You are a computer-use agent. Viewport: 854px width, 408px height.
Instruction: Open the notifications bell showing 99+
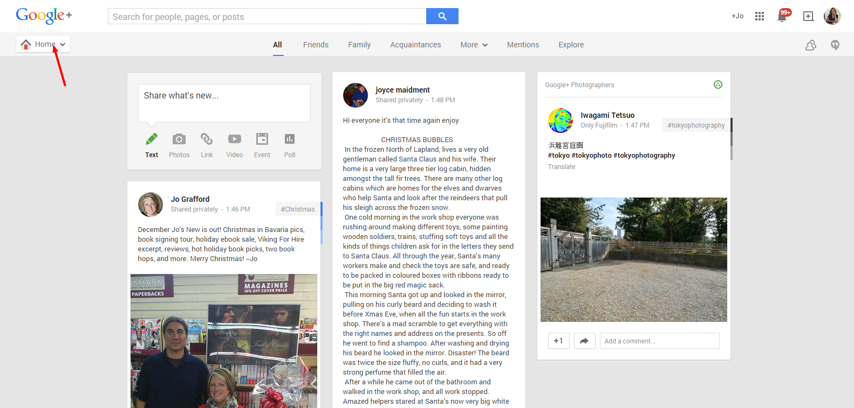click(782, 16)
